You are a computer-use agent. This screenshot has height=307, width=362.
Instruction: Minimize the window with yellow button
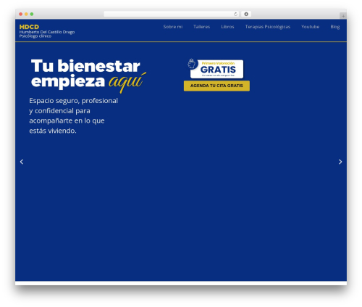pyautogui.click(x=26, y=14)
